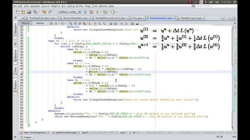Click the Undo arrow in the toolbar
250x140 pixels.
click(44, 12)
